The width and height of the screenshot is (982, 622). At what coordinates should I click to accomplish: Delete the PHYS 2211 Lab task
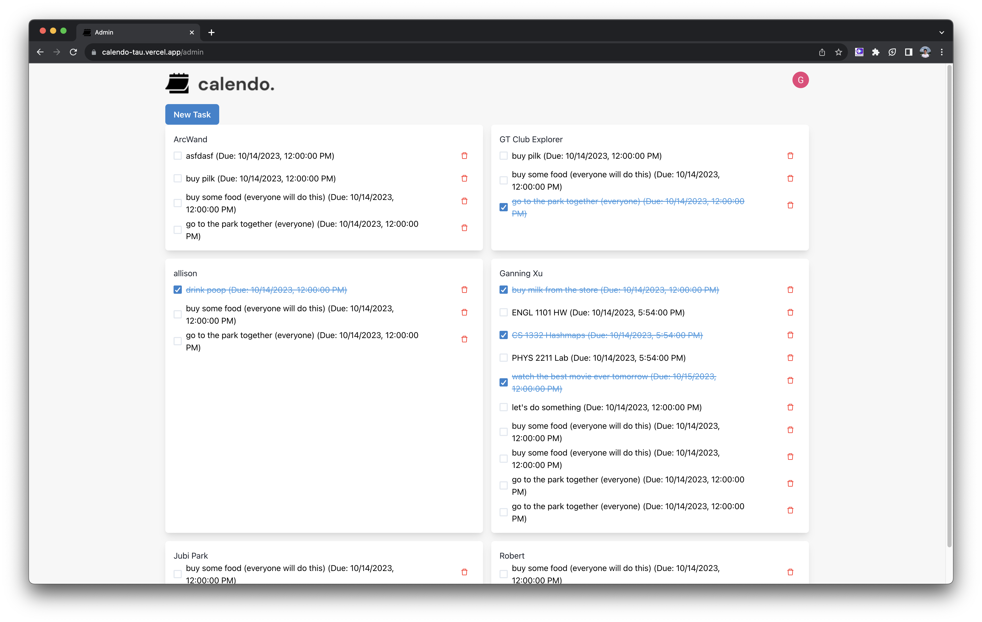[790, 357]
